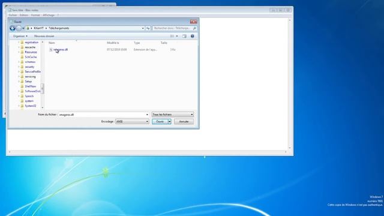
Task: Open the Organiser menu
Action: (x=20, y=36)
